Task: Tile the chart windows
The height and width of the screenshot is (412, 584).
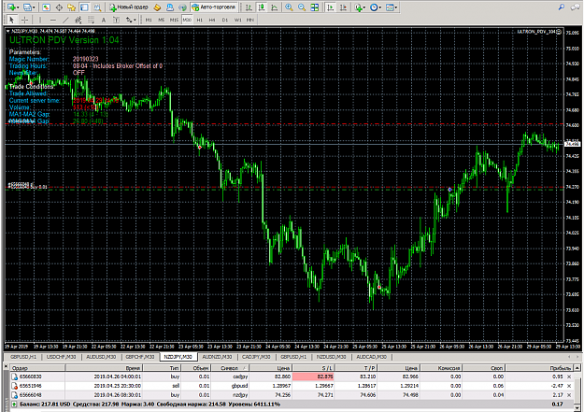Action: (315, 7)
